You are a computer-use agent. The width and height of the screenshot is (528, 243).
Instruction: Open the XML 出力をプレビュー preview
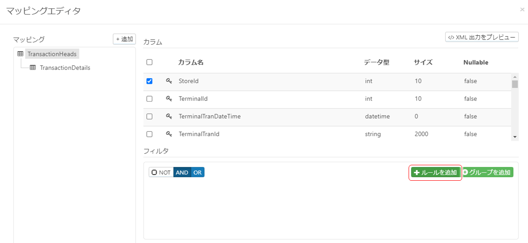click(x=482, y=37)
